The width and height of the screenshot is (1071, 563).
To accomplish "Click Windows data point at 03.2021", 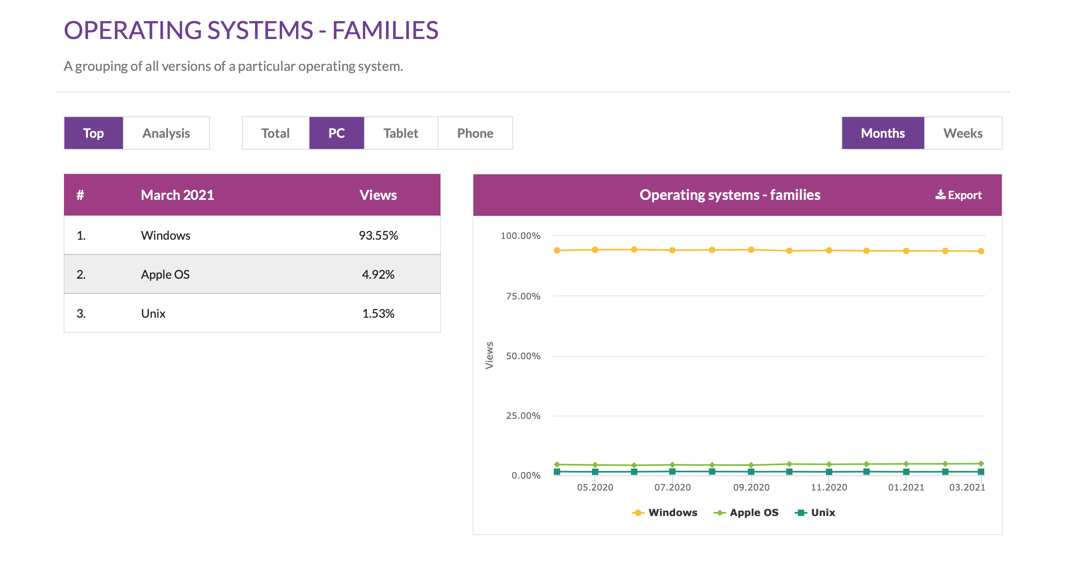I will click(x=981, y=251).
